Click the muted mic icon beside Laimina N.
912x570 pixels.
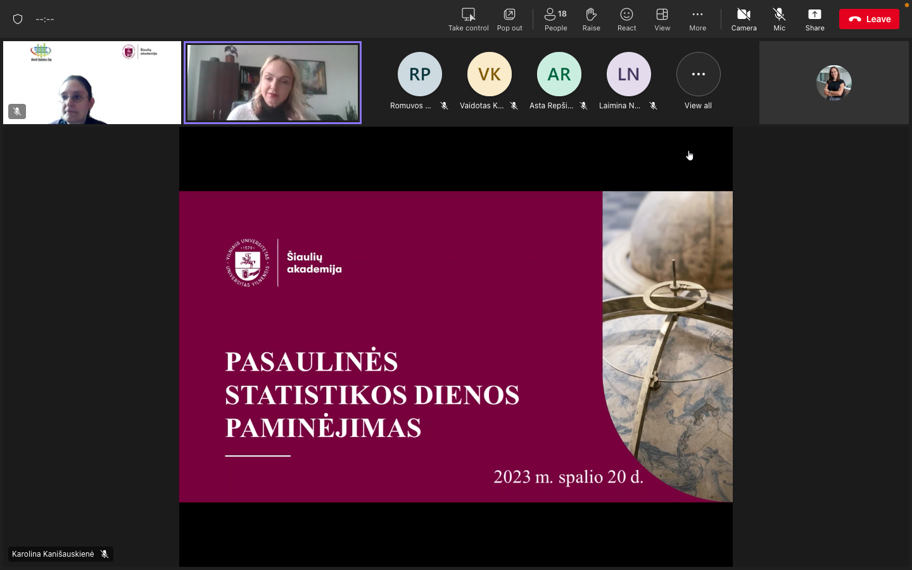tap(653, 106)
